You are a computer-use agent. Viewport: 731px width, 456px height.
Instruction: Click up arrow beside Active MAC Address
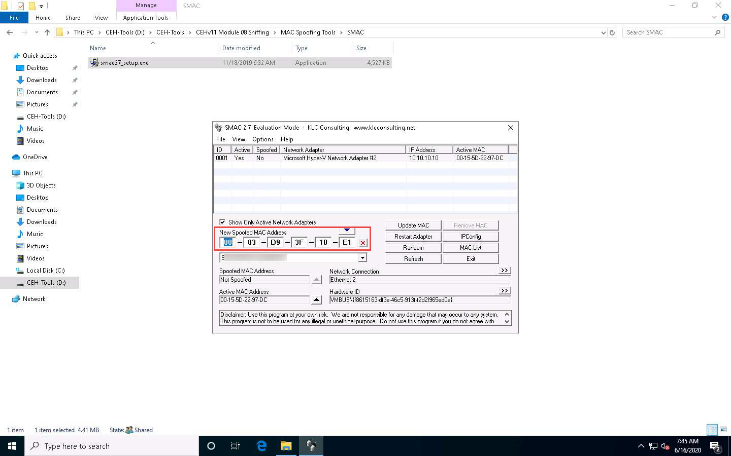tap(316, 300)
